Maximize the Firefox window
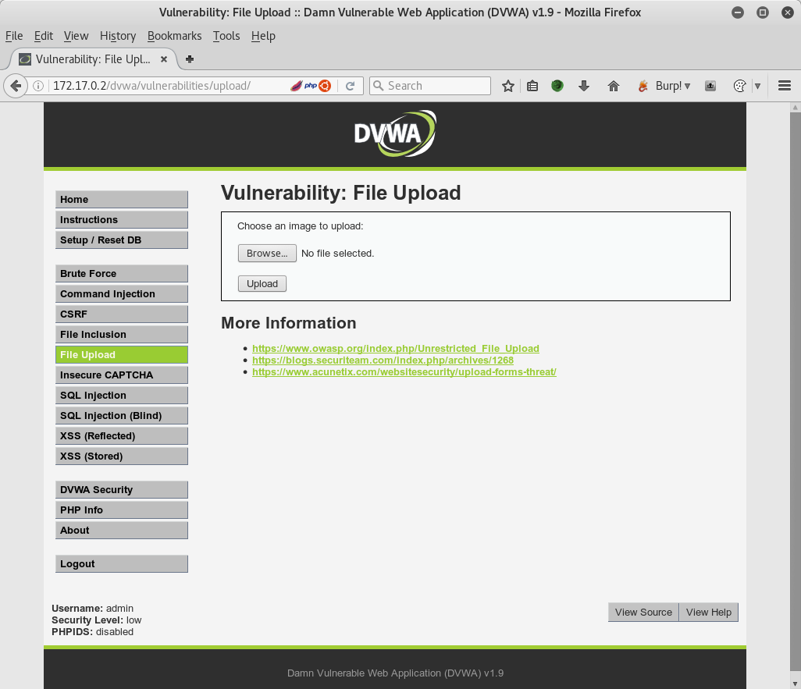Screen dimensions: 801x689 (x=763, y=12)
